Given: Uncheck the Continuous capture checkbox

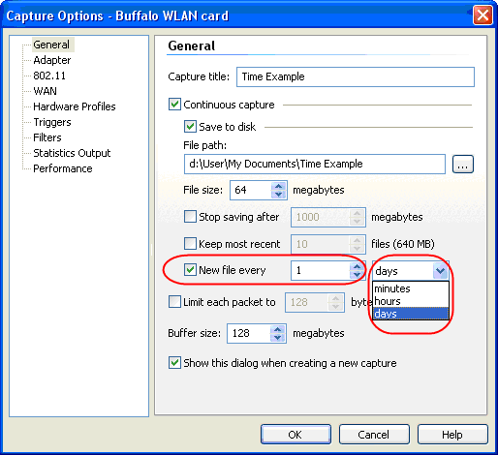Looking at the screenshot, I should (x=174, y=105).
